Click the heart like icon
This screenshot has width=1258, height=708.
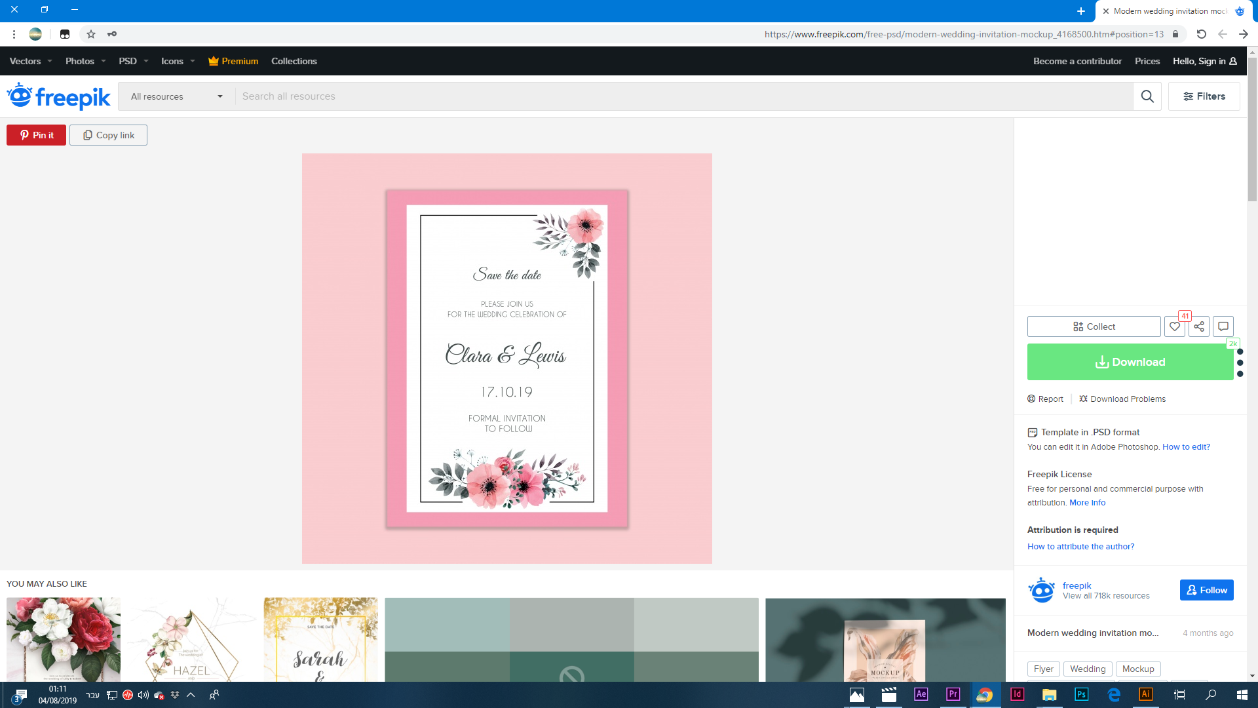[1174, 326]
